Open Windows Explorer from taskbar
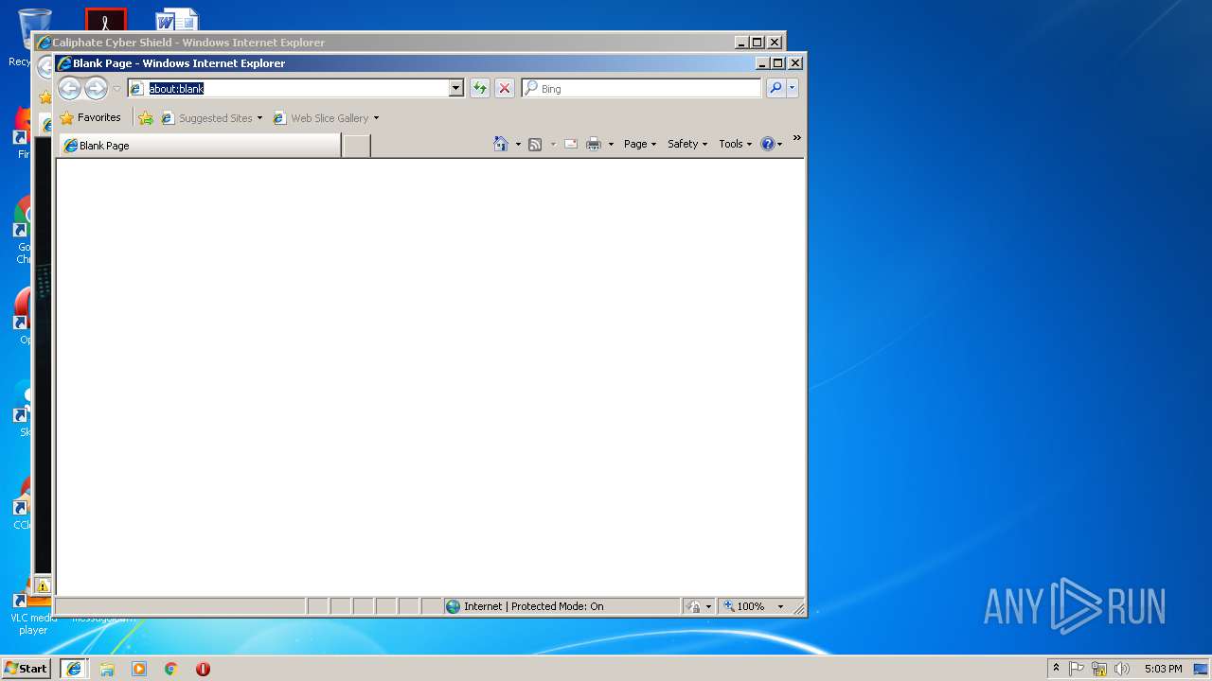 pos(107,669)
